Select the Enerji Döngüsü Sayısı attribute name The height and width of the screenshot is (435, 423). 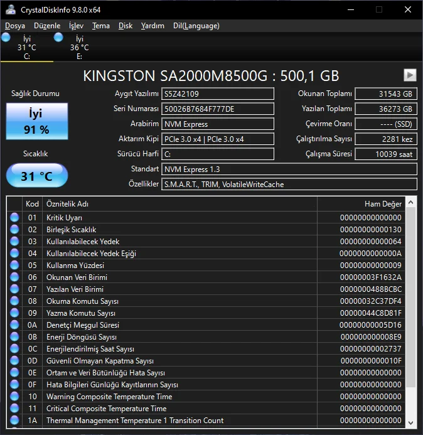pyautogui.click(x=82, y=337)
